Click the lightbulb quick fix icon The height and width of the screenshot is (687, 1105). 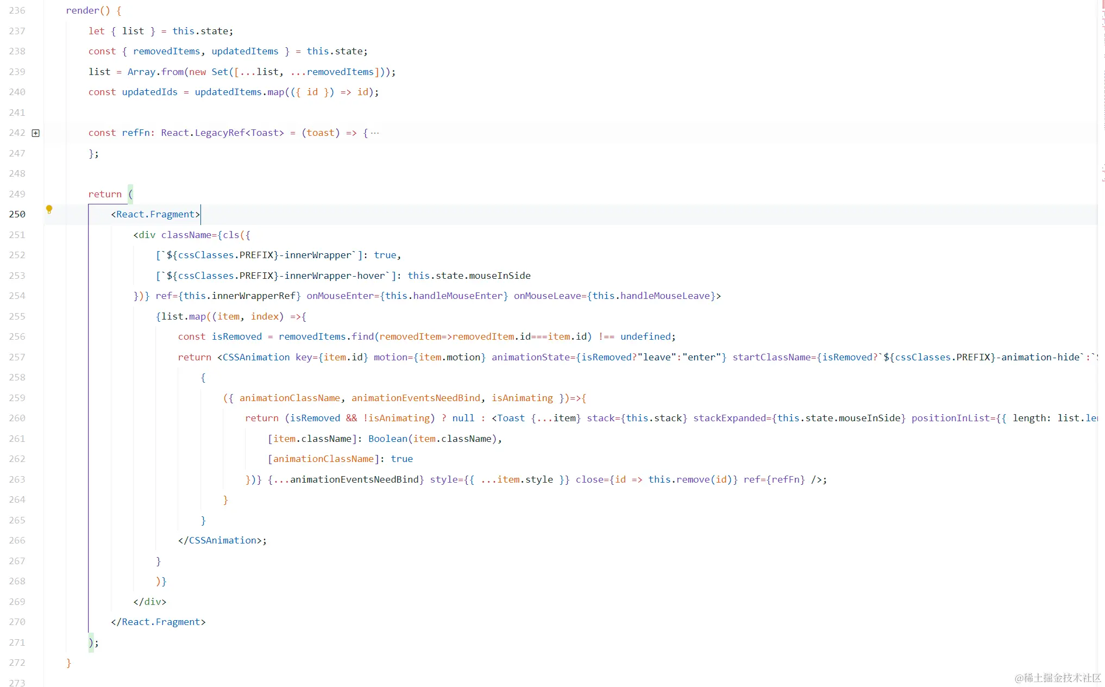click(49, 209)
